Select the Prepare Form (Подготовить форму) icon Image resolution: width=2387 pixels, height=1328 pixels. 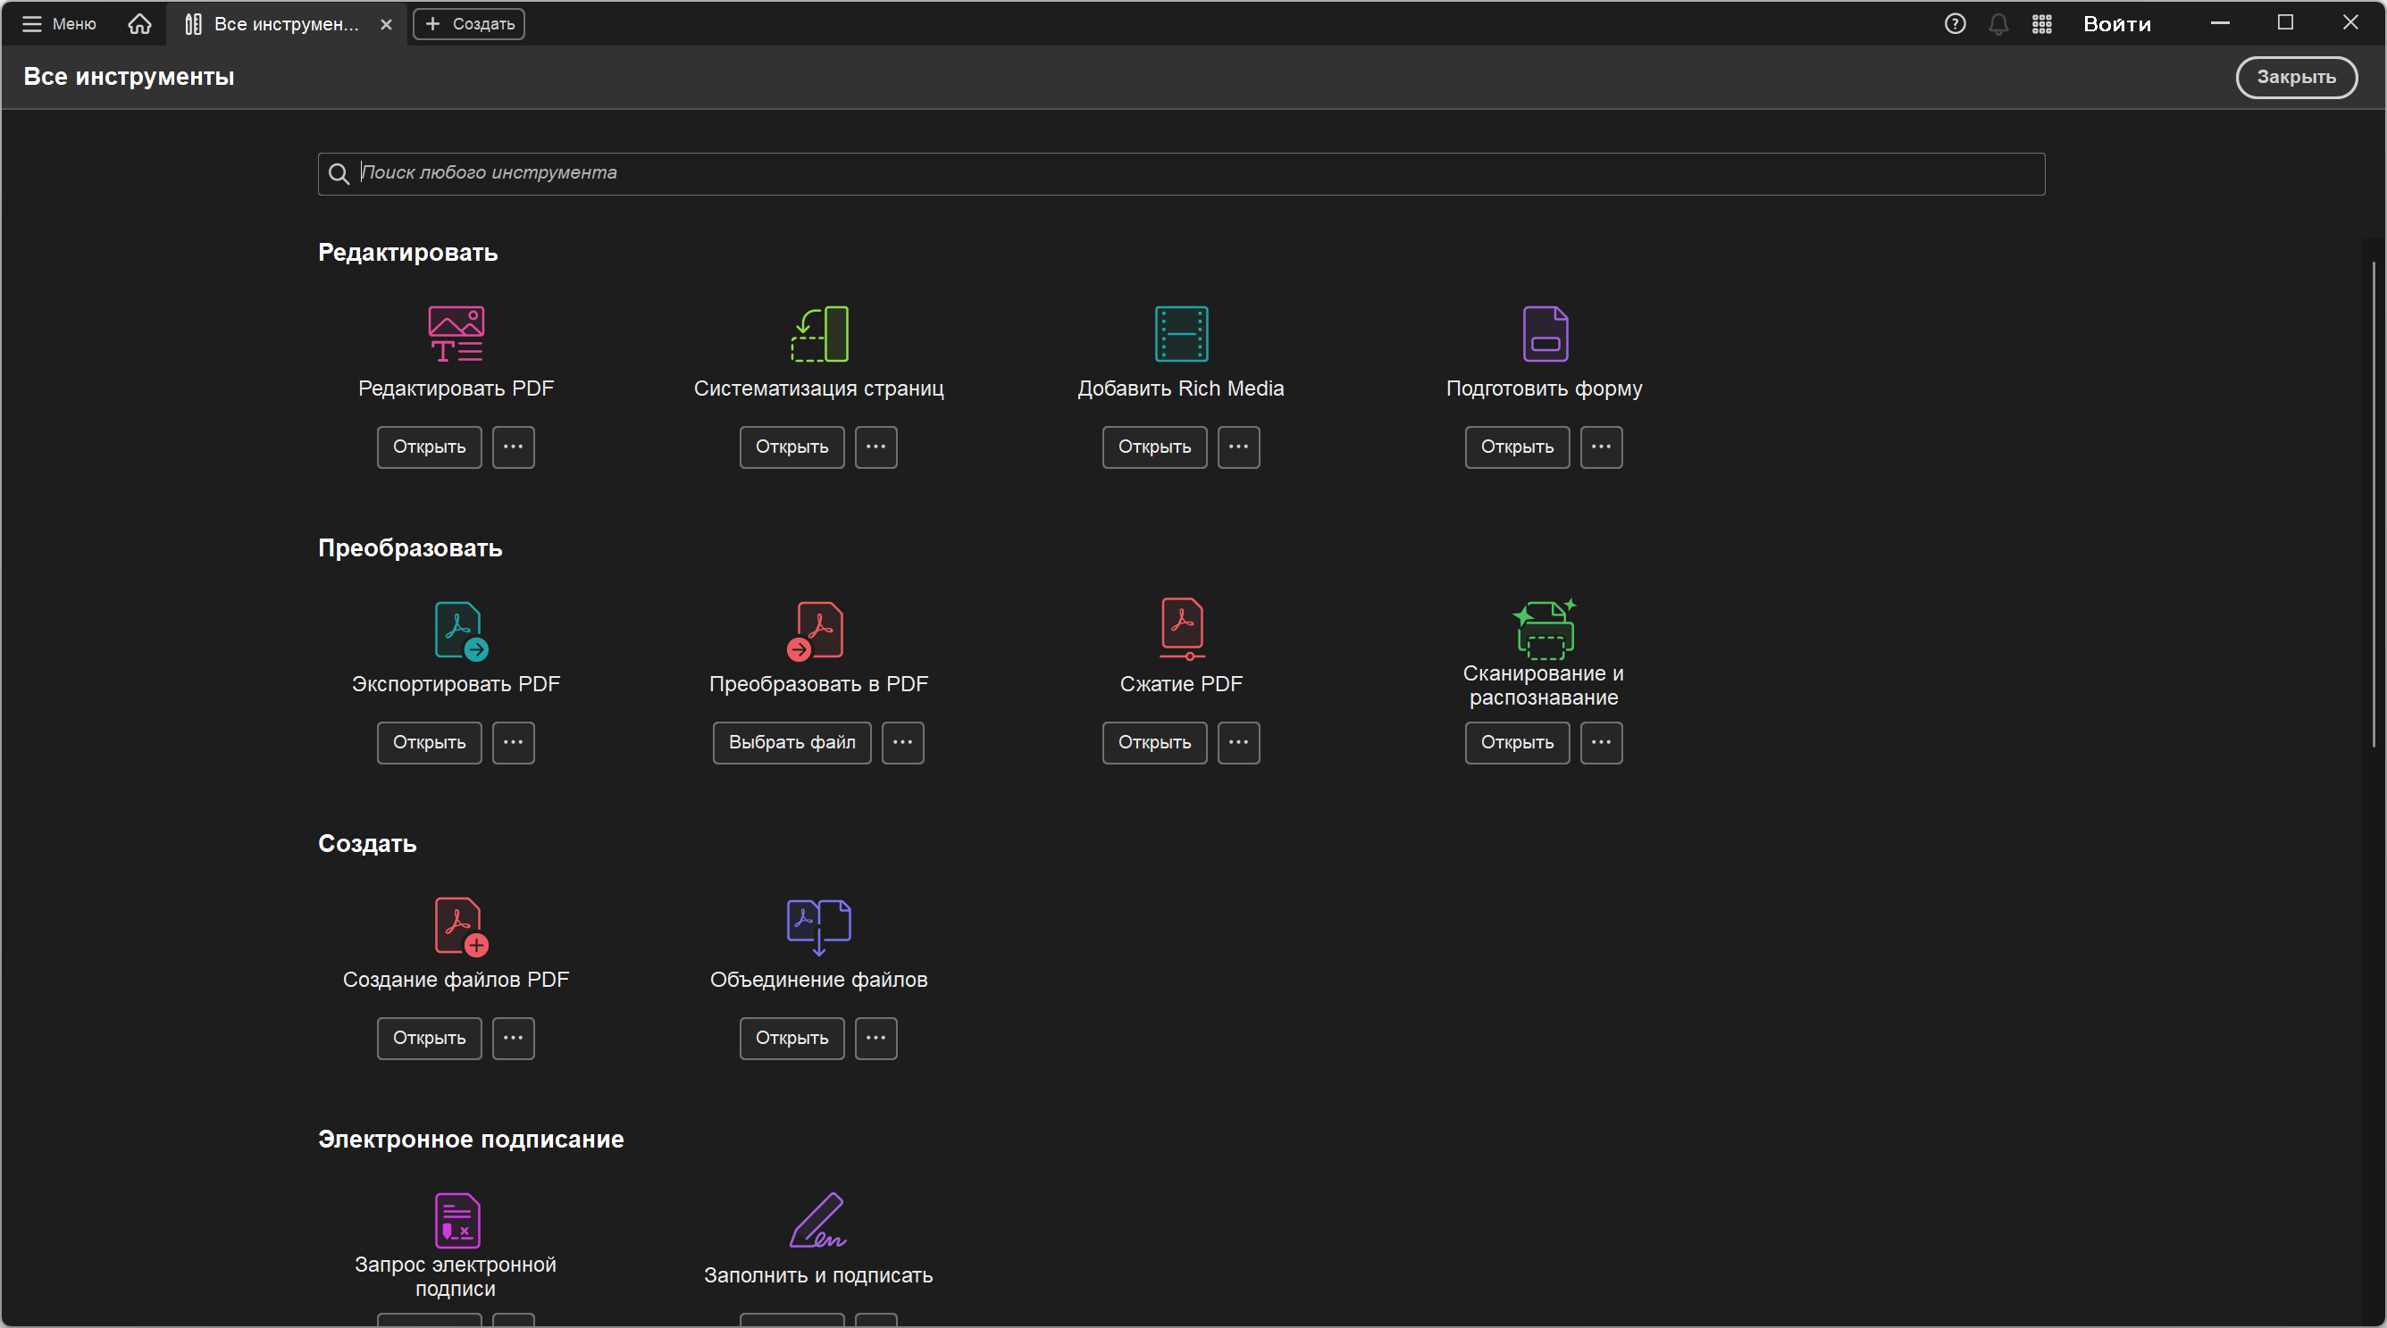point(1545,333)
